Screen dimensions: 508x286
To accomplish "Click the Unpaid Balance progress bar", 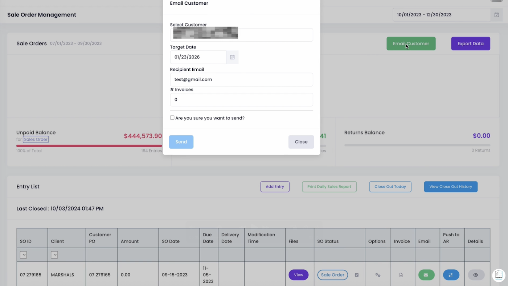I will [x=89, y=146].
